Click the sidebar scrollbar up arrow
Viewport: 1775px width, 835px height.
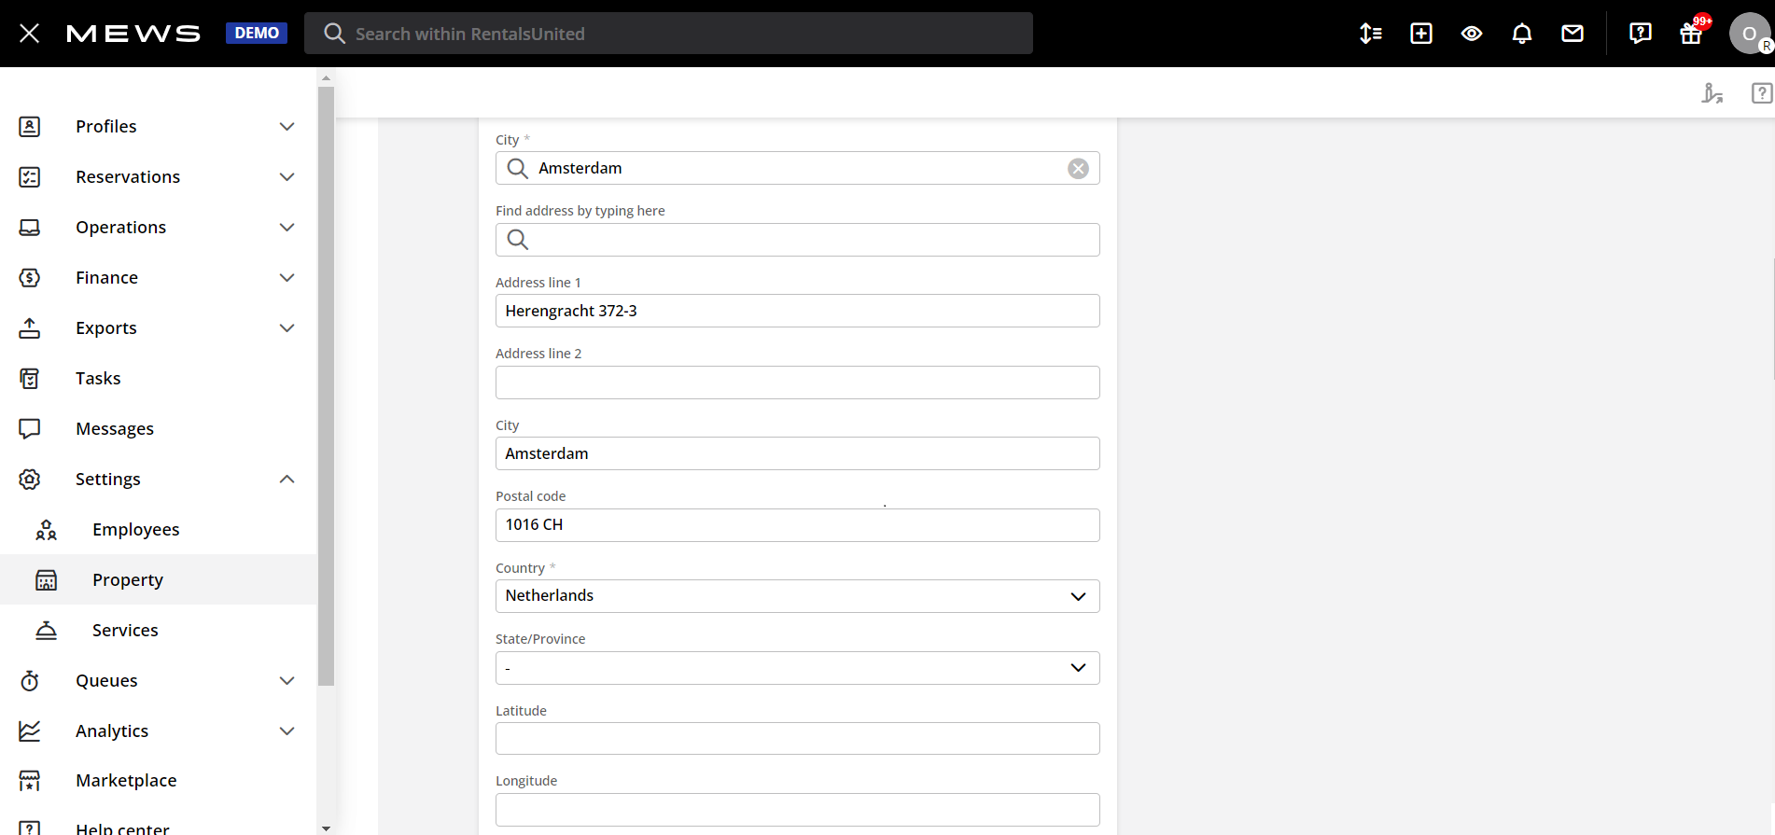click(x=326, y=77)
